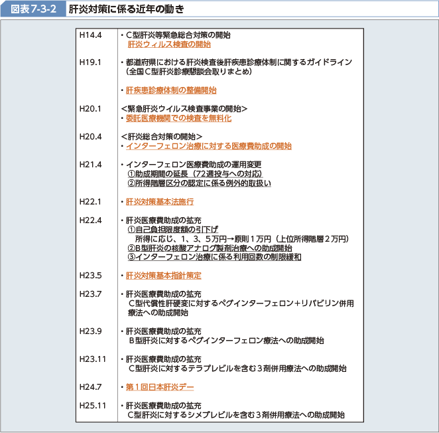Screen dimensions: 439x433
Task: Select the H20.4 date entry
Action: (x=89, y=136)
